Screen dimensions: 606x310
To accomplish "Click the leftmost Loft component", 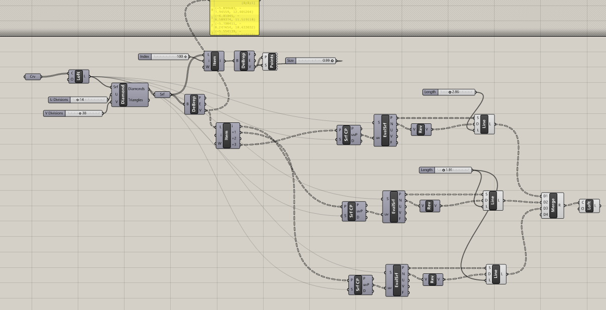I will point(79,77).
